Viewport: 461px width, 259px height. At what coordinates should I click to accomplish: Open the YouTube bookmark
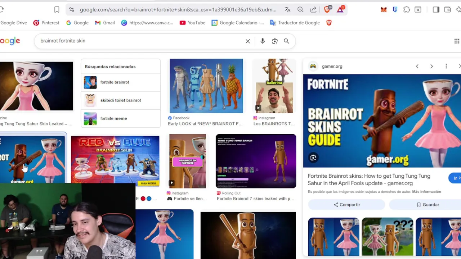click(x=192, y=23)
